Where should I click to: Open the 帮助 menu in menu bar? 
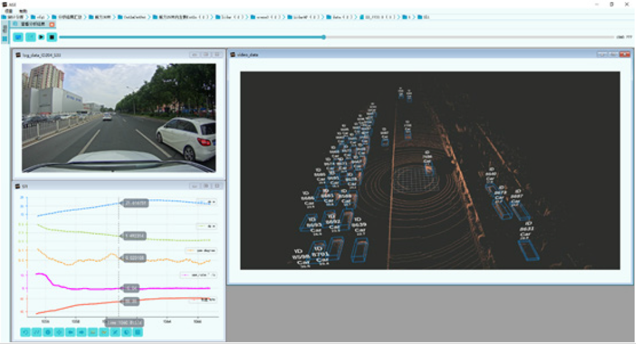23,11
